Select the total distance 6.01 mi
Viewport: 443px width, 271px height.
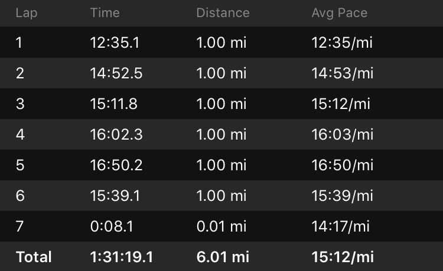223,257
